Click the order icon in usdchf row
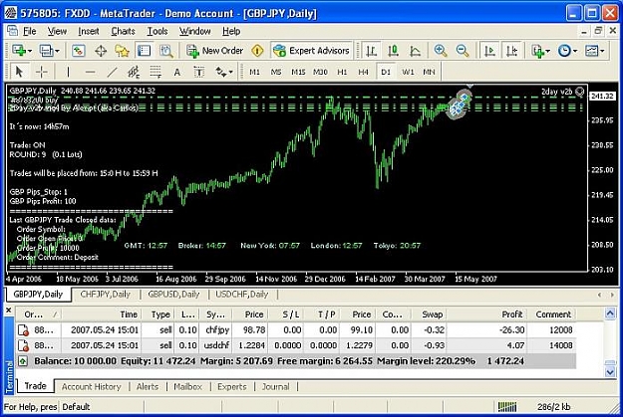 23,345
